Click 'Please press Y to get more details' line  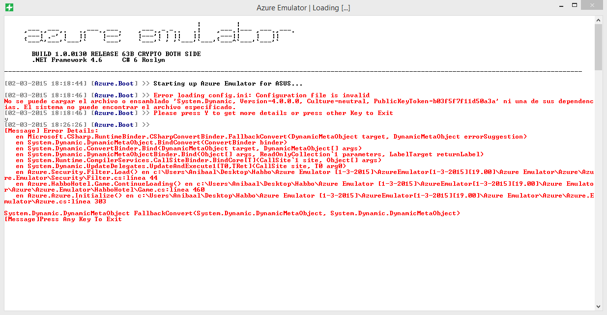pyautogui.click(x=273, y=113)
